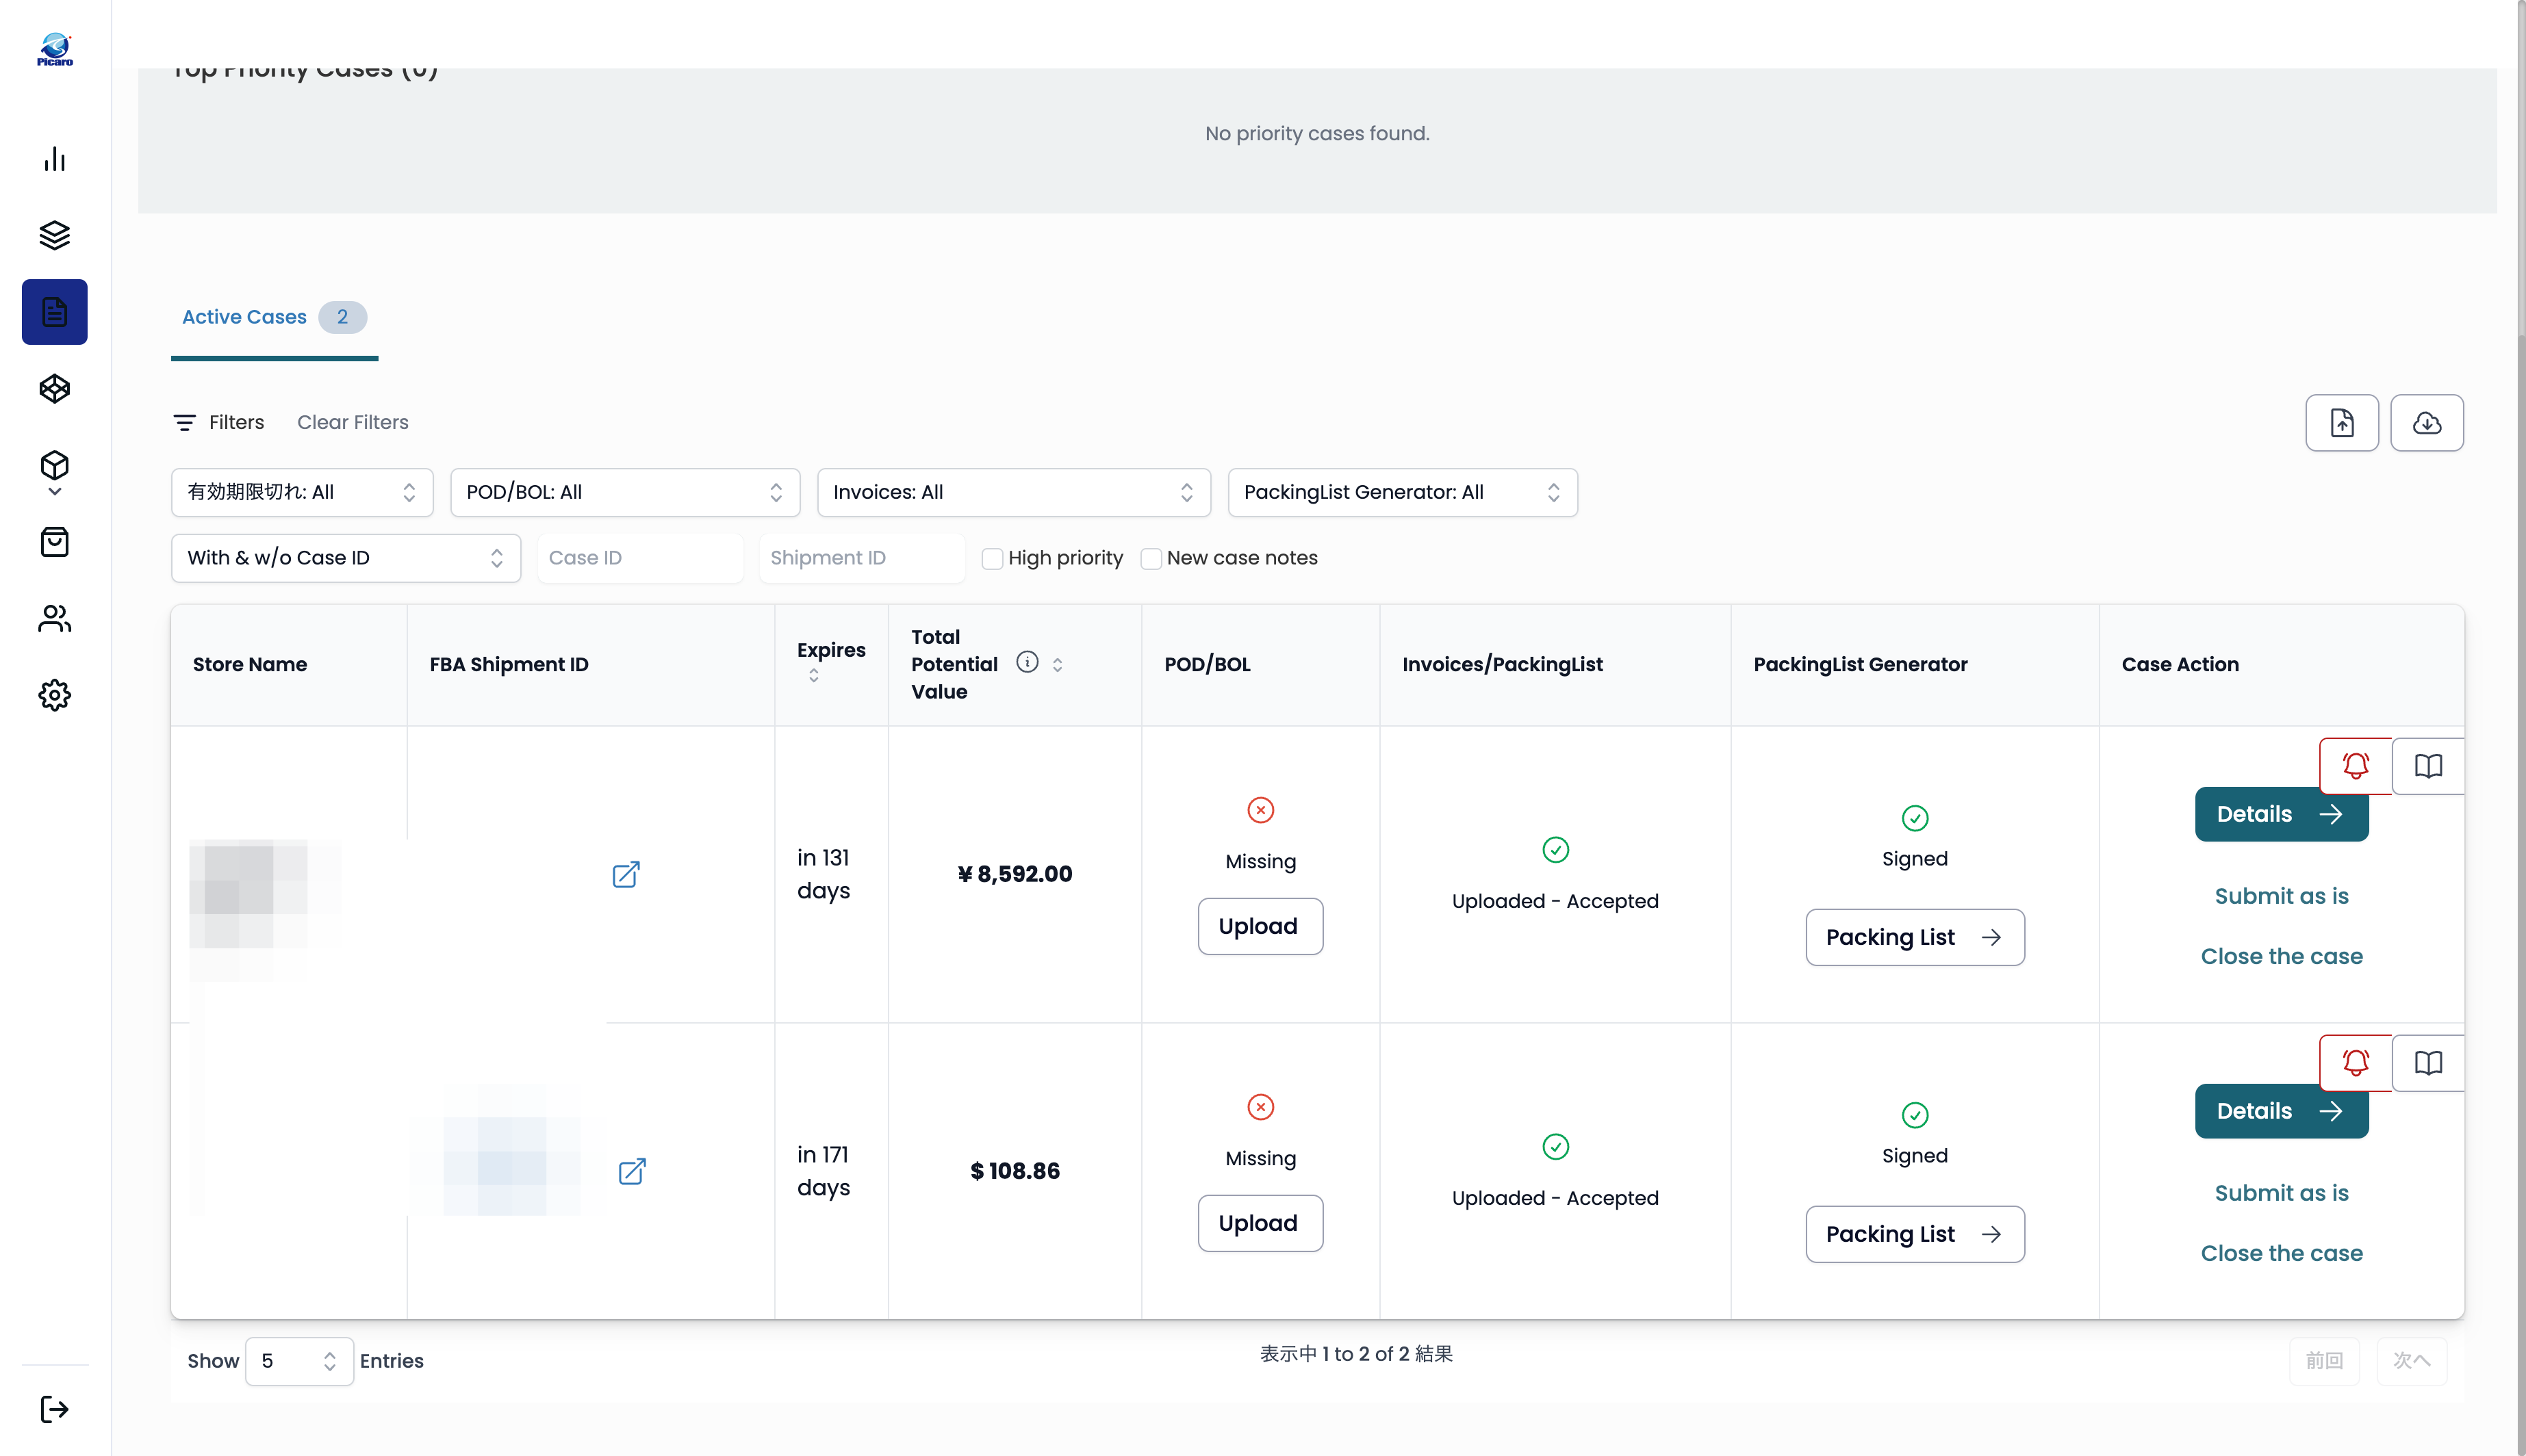This screenshot has width=2526, height=1456.
Task: Change the Show entries count selector
Action: click(299, 1361)
